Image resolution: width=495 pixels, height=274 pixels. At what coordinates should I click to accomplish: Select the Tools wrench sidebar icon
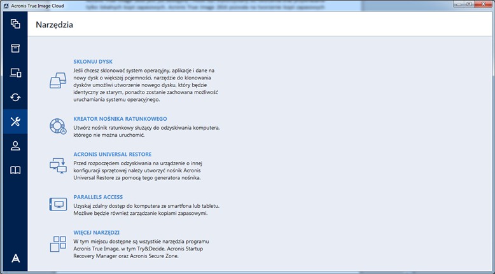coord(15,121)
